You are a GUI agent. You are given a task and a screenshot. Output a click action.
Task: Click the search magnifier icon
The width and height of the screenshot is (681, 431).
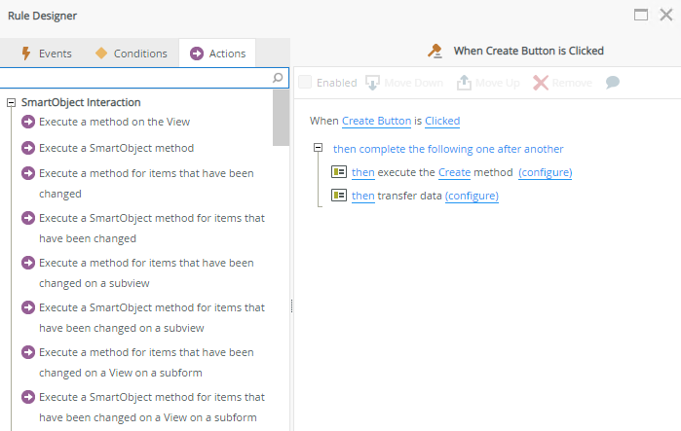[x=279, y=78]
